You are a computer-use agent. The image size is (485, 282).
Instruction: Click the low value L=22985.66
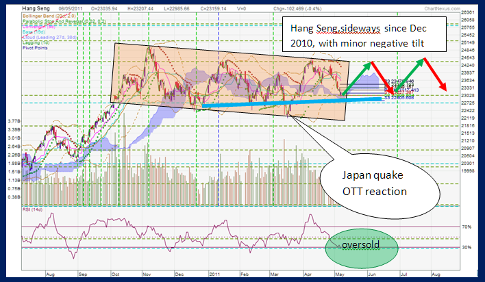177,9
